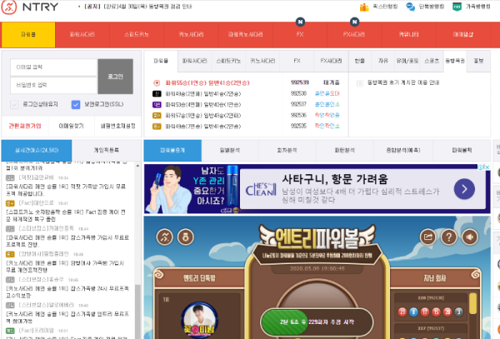Click the purple badge icon on 992537 row
Viewport: 500px width, 339px height.
(157, 104)
